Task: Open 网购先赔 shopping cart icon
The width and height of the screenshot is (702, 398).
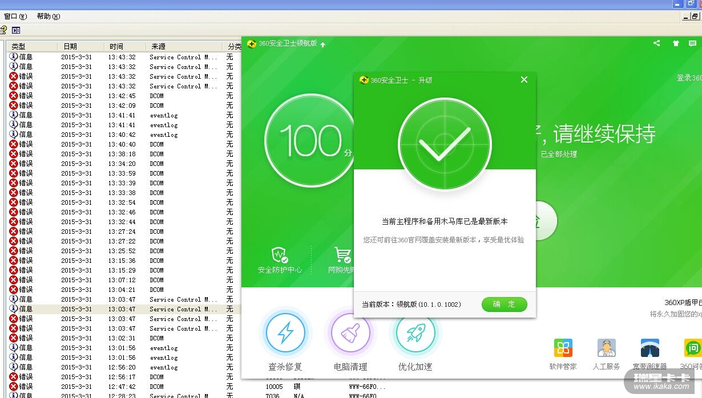Action: pos(342,254)
